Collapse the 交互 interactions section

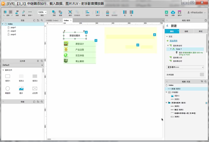167,36
